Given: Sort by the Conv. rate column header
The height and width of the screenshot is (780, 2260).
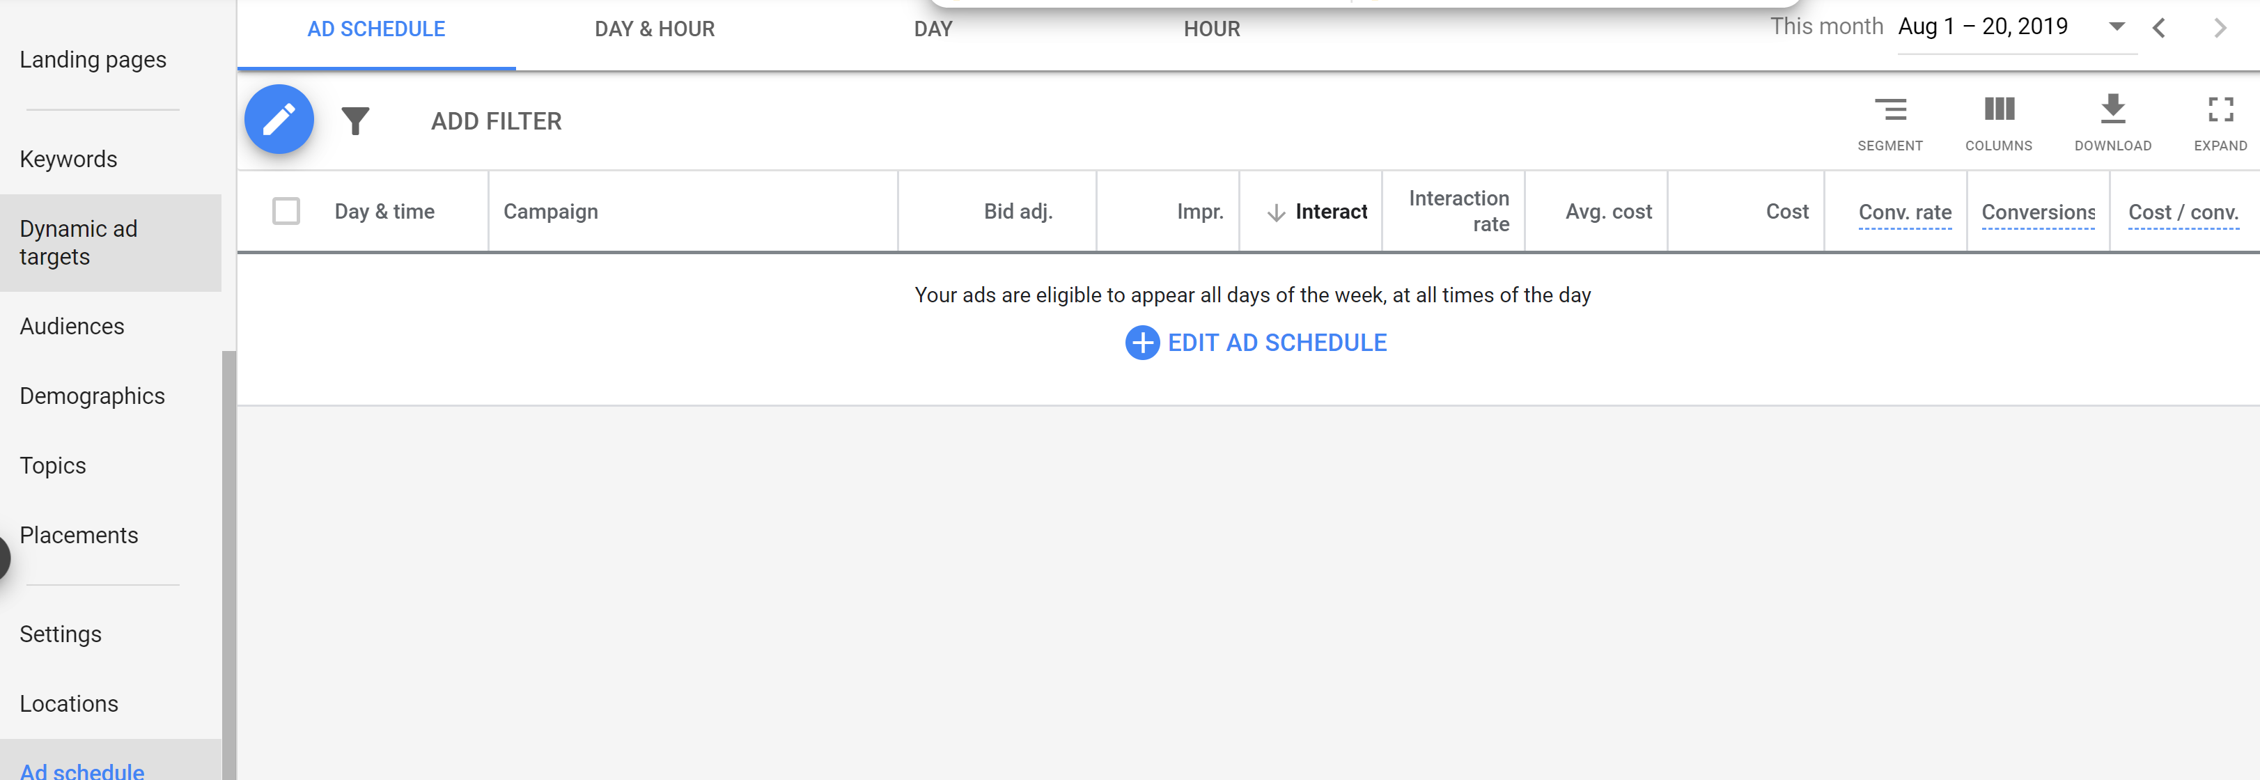Looking at the screenshot, I should coord(1905,212).
